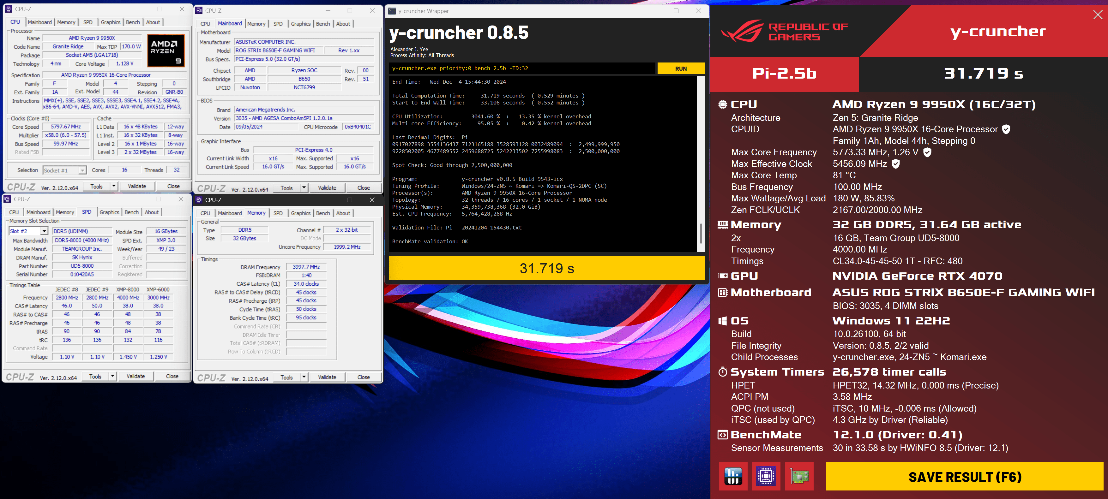Maximize the y-cruncher Wrapper window
Viewport: 1108px width, 499px height.
[676, 11]
